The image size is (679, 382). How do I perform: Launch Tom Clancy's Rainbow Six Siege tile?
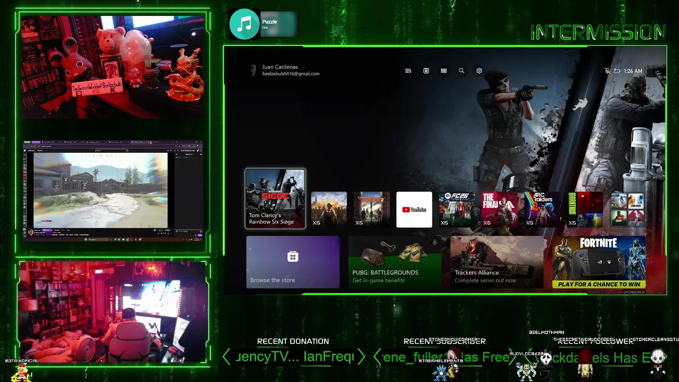tap(275, 198)
